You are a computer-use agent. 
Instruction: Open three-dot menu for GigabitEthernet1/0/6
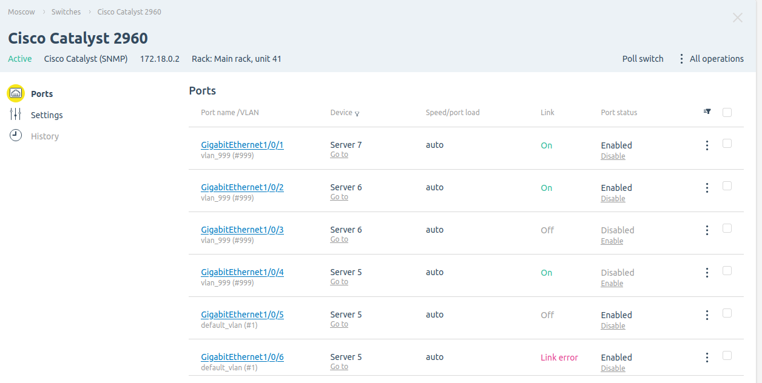pyautogui.click(x=707, y=358)
